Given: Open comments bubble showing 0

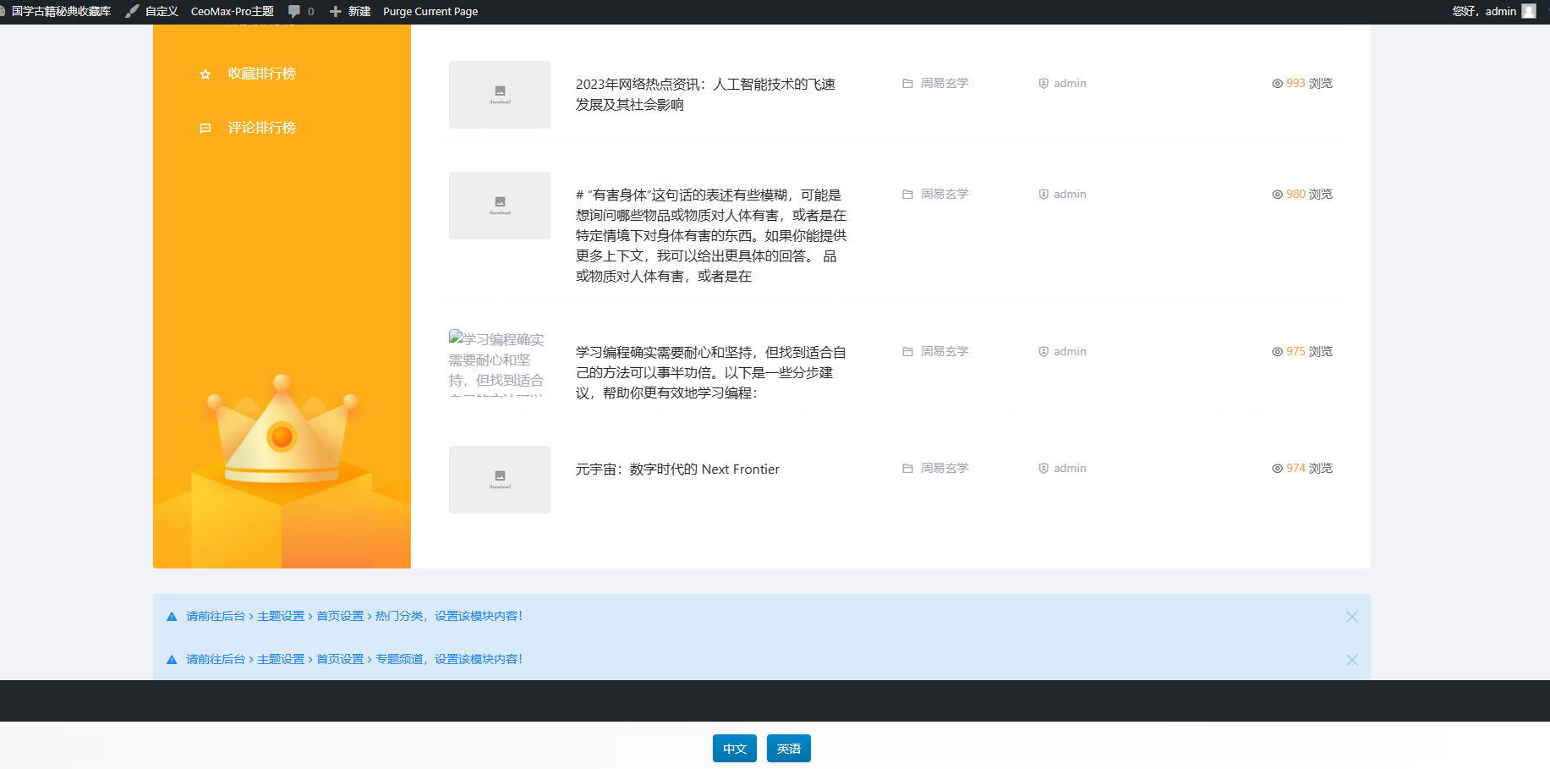Looking at the screenshot, I should pyautogui.click(x=301, y=11).
